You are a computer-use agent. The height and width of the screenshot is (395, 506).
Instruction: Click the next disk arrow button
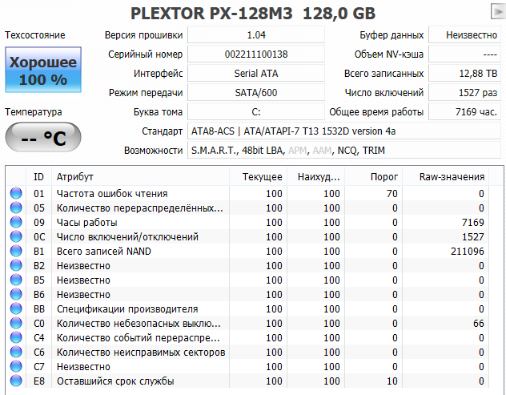498,11
